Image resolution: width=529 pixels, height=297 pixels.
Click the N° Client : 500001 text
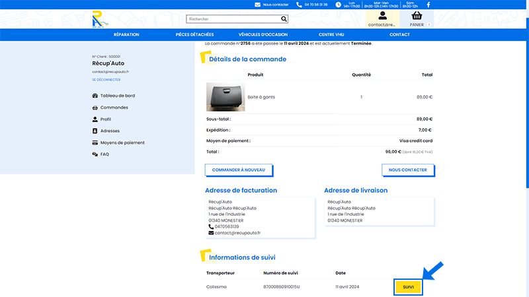(x=106, y=57)
